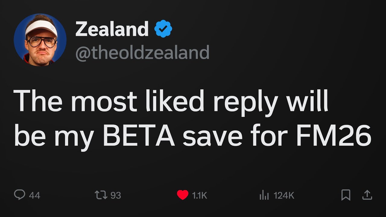Repost using the retweet arrows icon
This screenshot has height=217, width=386.
pos(100,195)
